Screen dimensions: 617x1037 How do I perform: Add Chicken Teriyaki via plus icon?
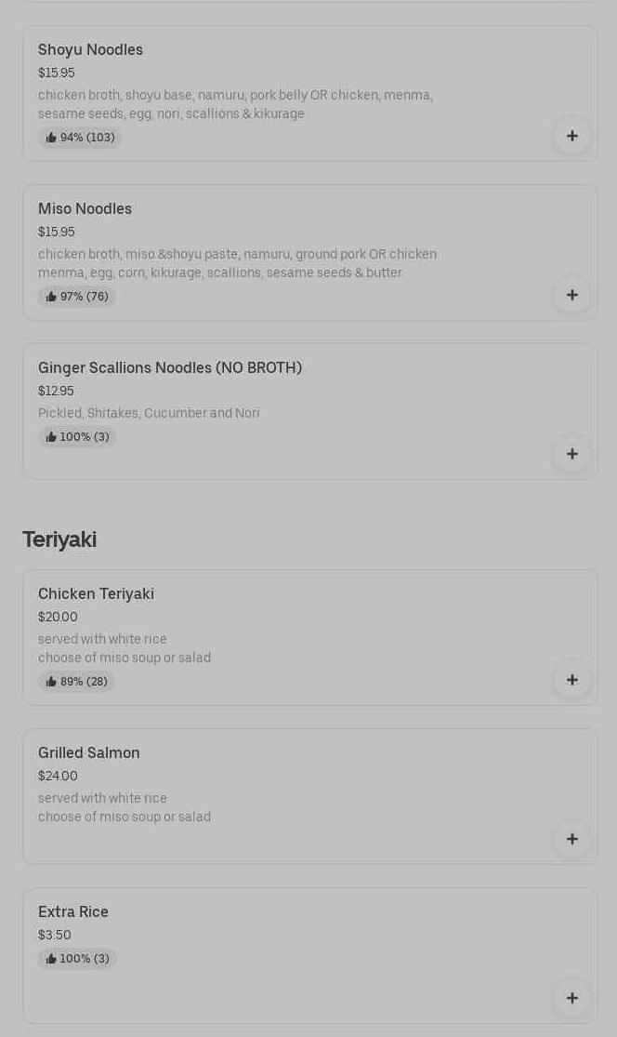pyautogui.click(x=572, y=680)
